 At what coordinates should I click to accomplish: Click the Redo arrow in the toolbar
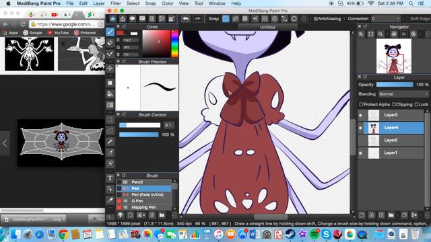tap(197, 19)
